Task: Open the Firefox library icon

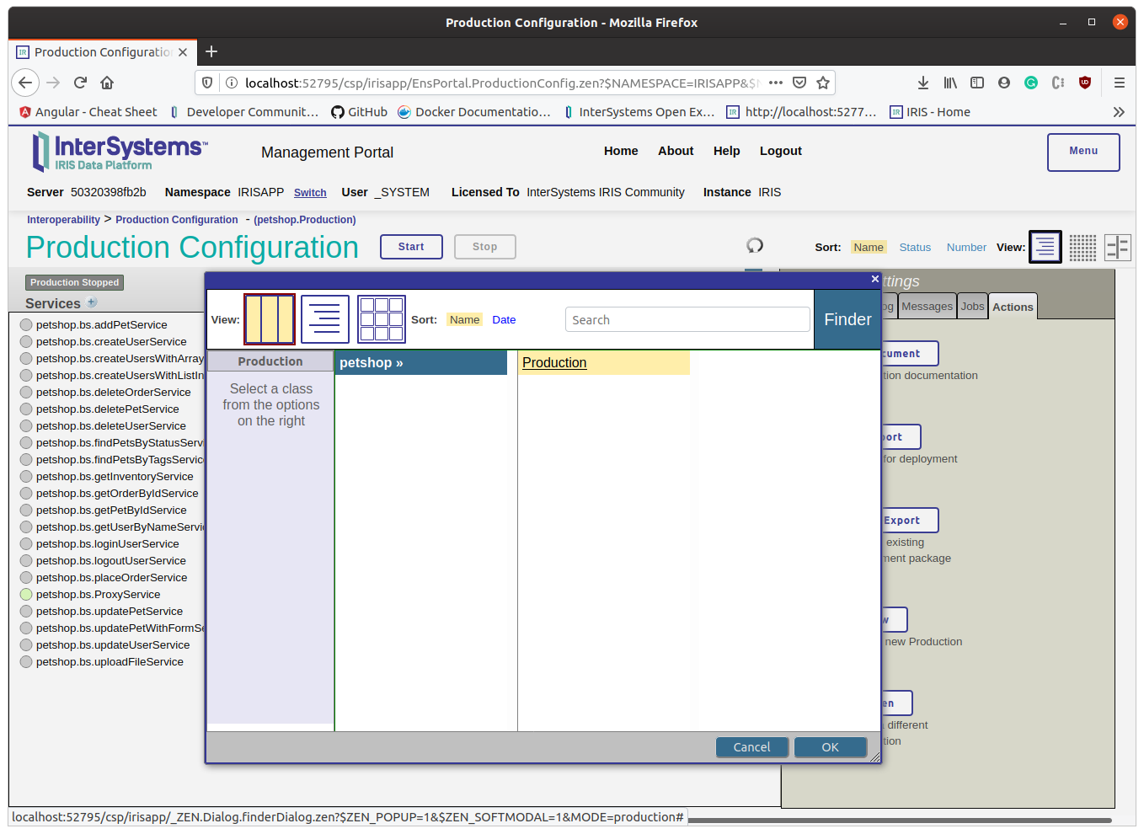Action: pyautogui.click(x=950, y=83)
